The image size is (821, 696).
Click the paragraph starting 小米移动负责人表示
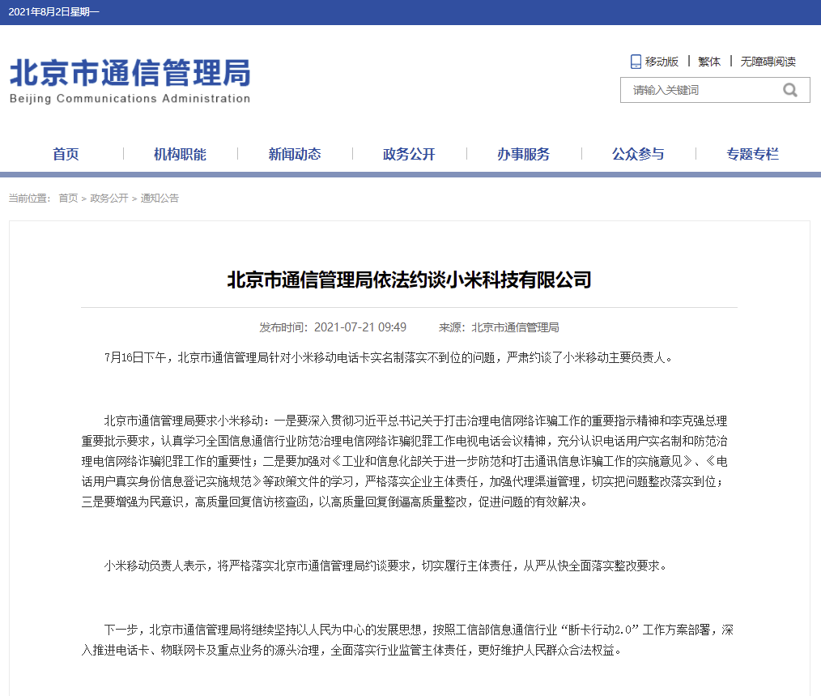385,566
